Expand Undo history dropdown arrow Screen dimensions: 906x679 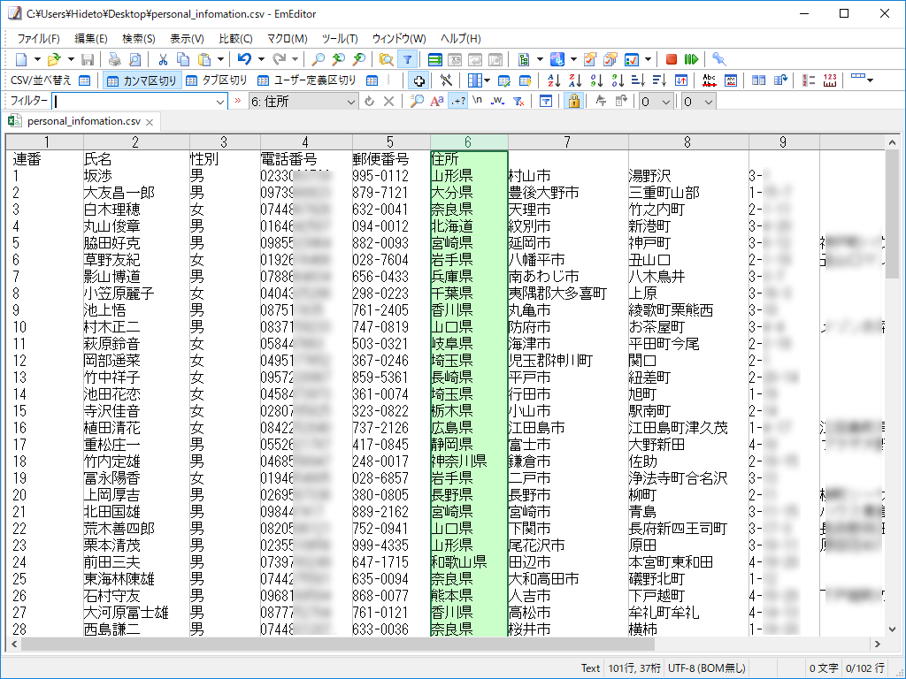(261, 59)
